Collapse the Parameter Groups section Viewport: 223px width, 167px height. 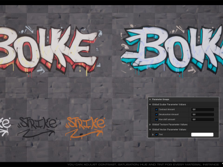pyautogui.click(x=150, y=99)
